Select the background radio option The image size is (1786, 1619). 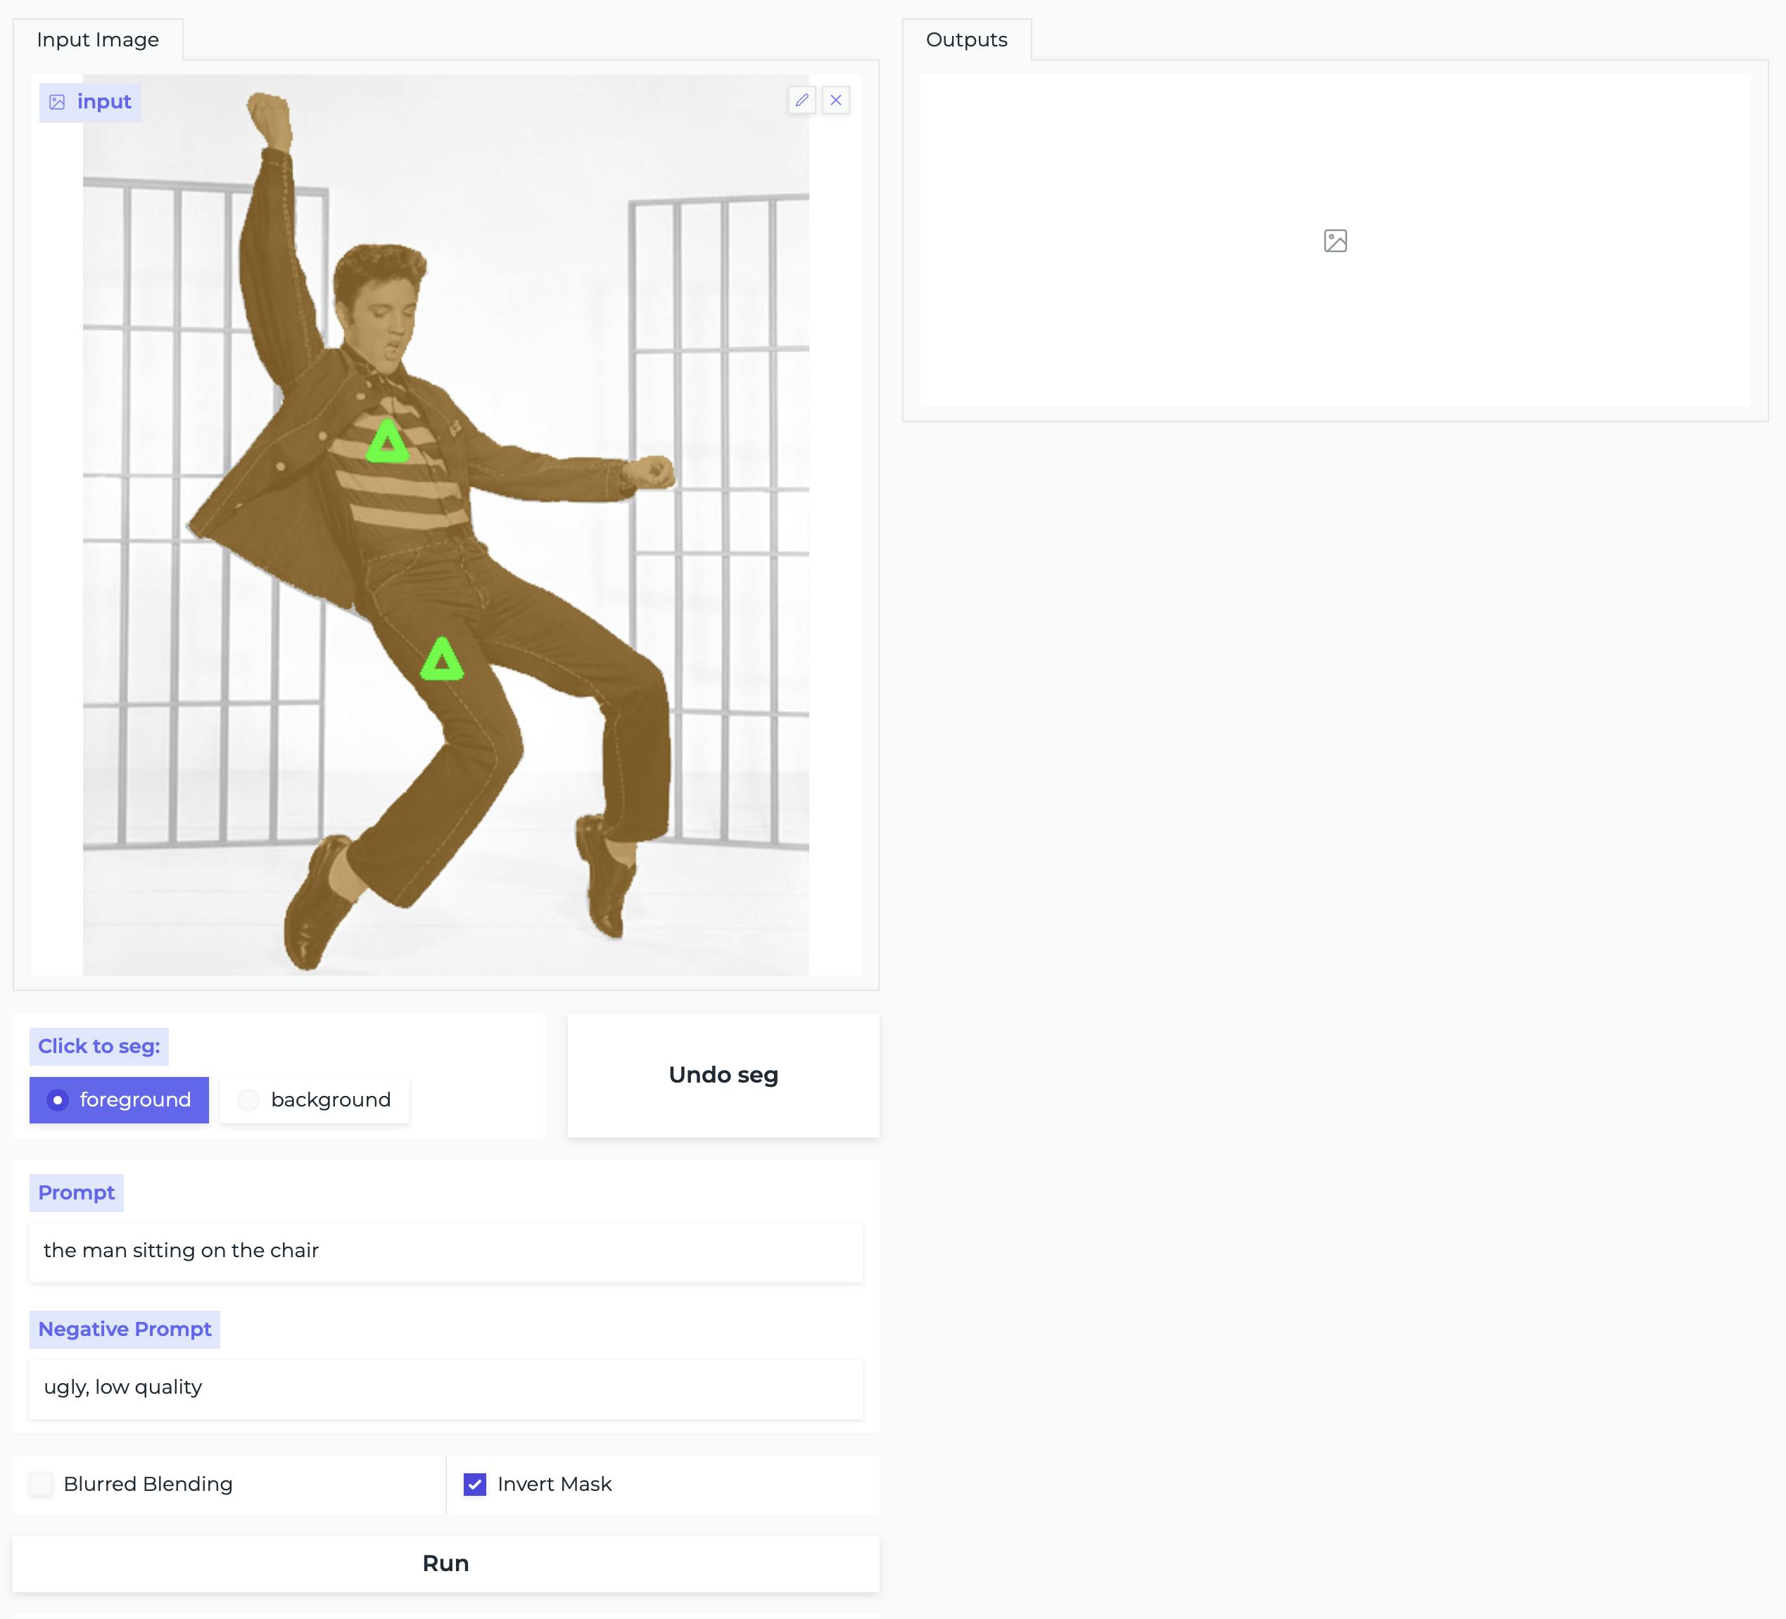pos(315,1100)
